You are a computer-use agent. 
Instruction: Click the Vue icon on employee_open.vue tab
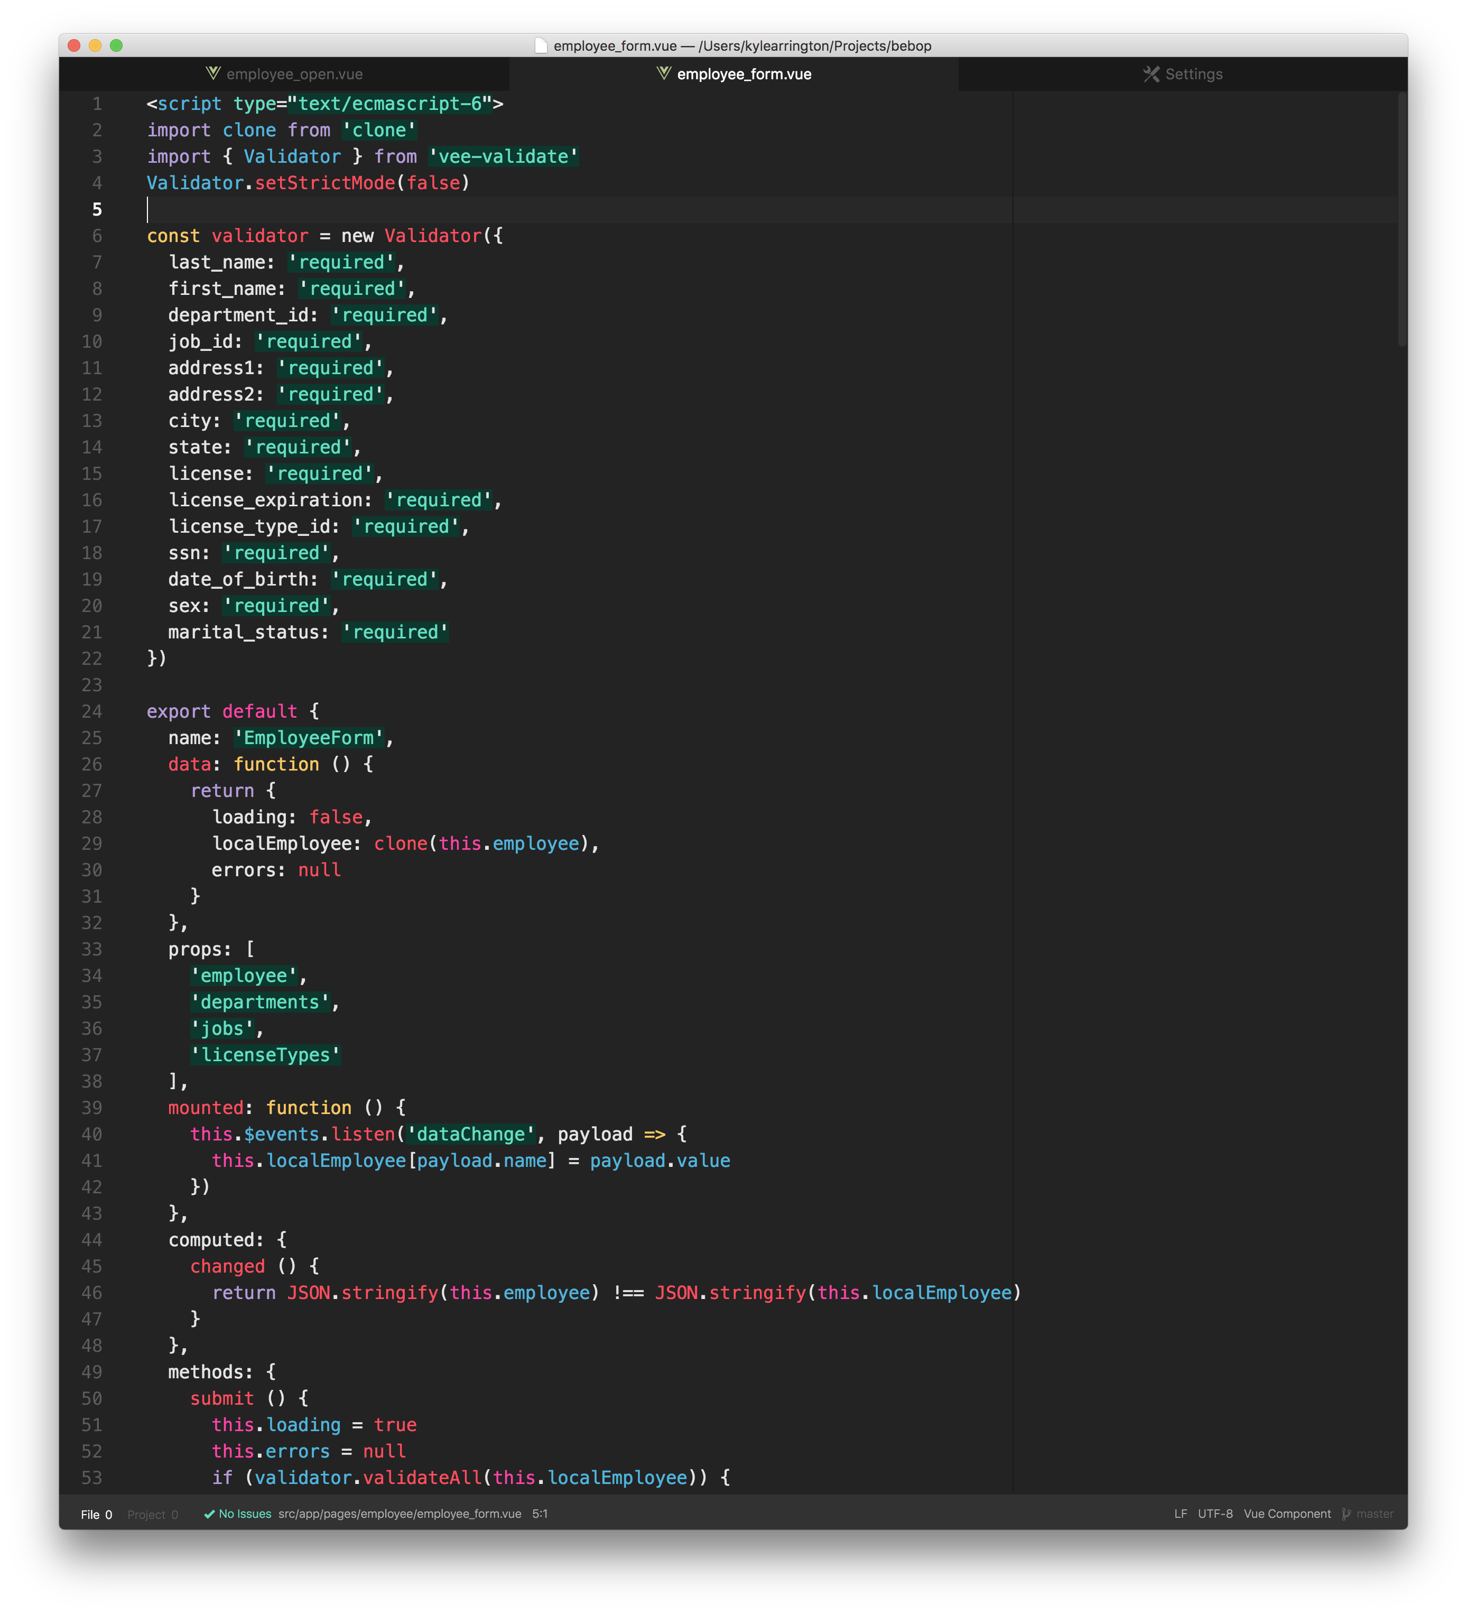pyautogui.click(x=213, y=73)
